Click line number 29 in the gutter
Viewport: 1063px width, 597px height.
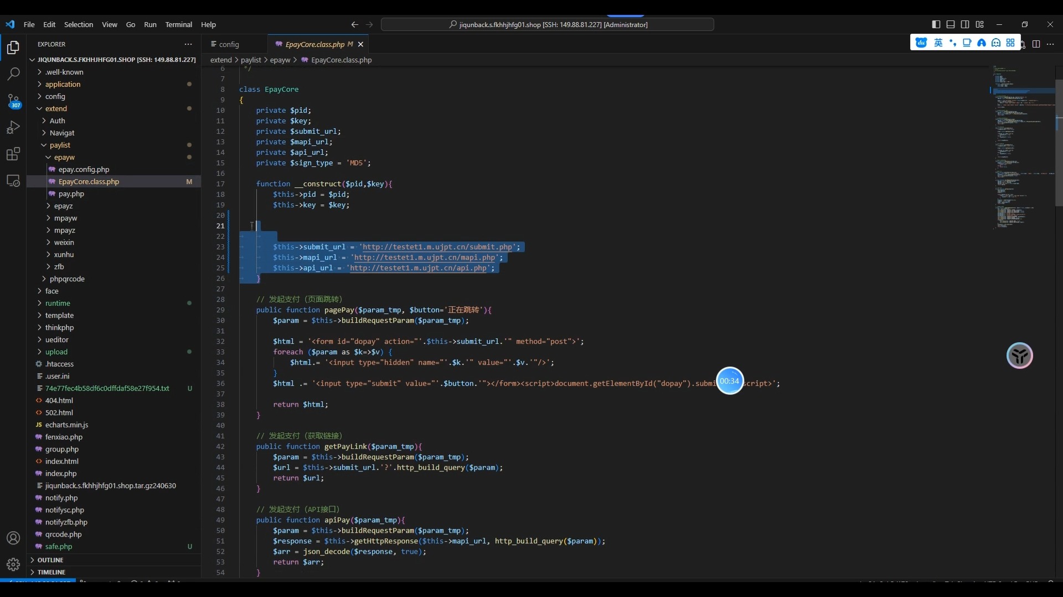tap(220, 310)
